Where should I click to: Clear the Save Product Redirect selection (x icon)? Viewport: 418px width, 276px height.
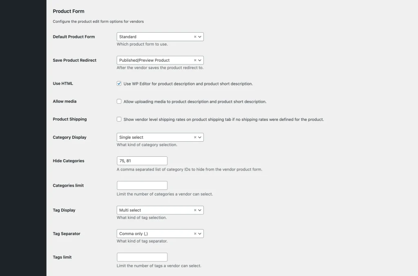click(x=195, y=60)
